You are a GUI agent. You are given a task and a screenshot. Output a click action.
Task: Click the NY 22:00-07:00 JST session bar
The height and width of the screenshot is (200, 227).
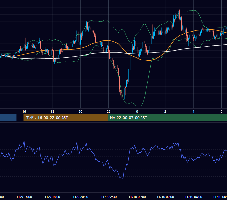[168, 118]
